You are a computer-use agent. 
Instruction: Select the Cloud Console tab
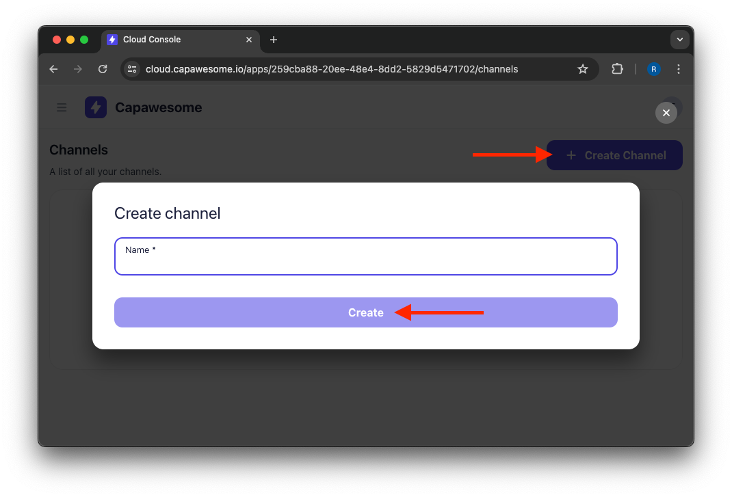[x=171, y=40]
